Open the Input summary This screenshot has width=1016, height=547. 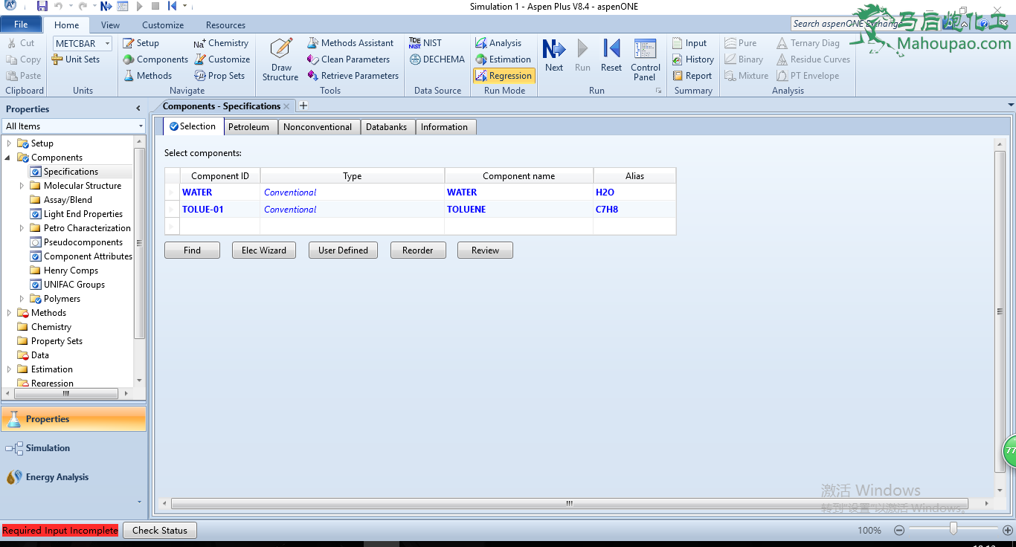click(x=689, y=43)
